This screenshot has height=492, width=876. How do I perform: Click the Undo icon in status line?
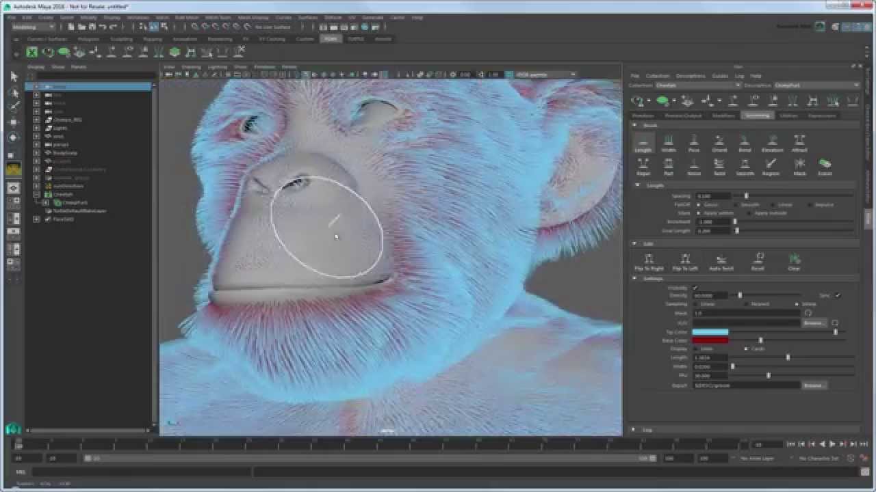(102, 27)
